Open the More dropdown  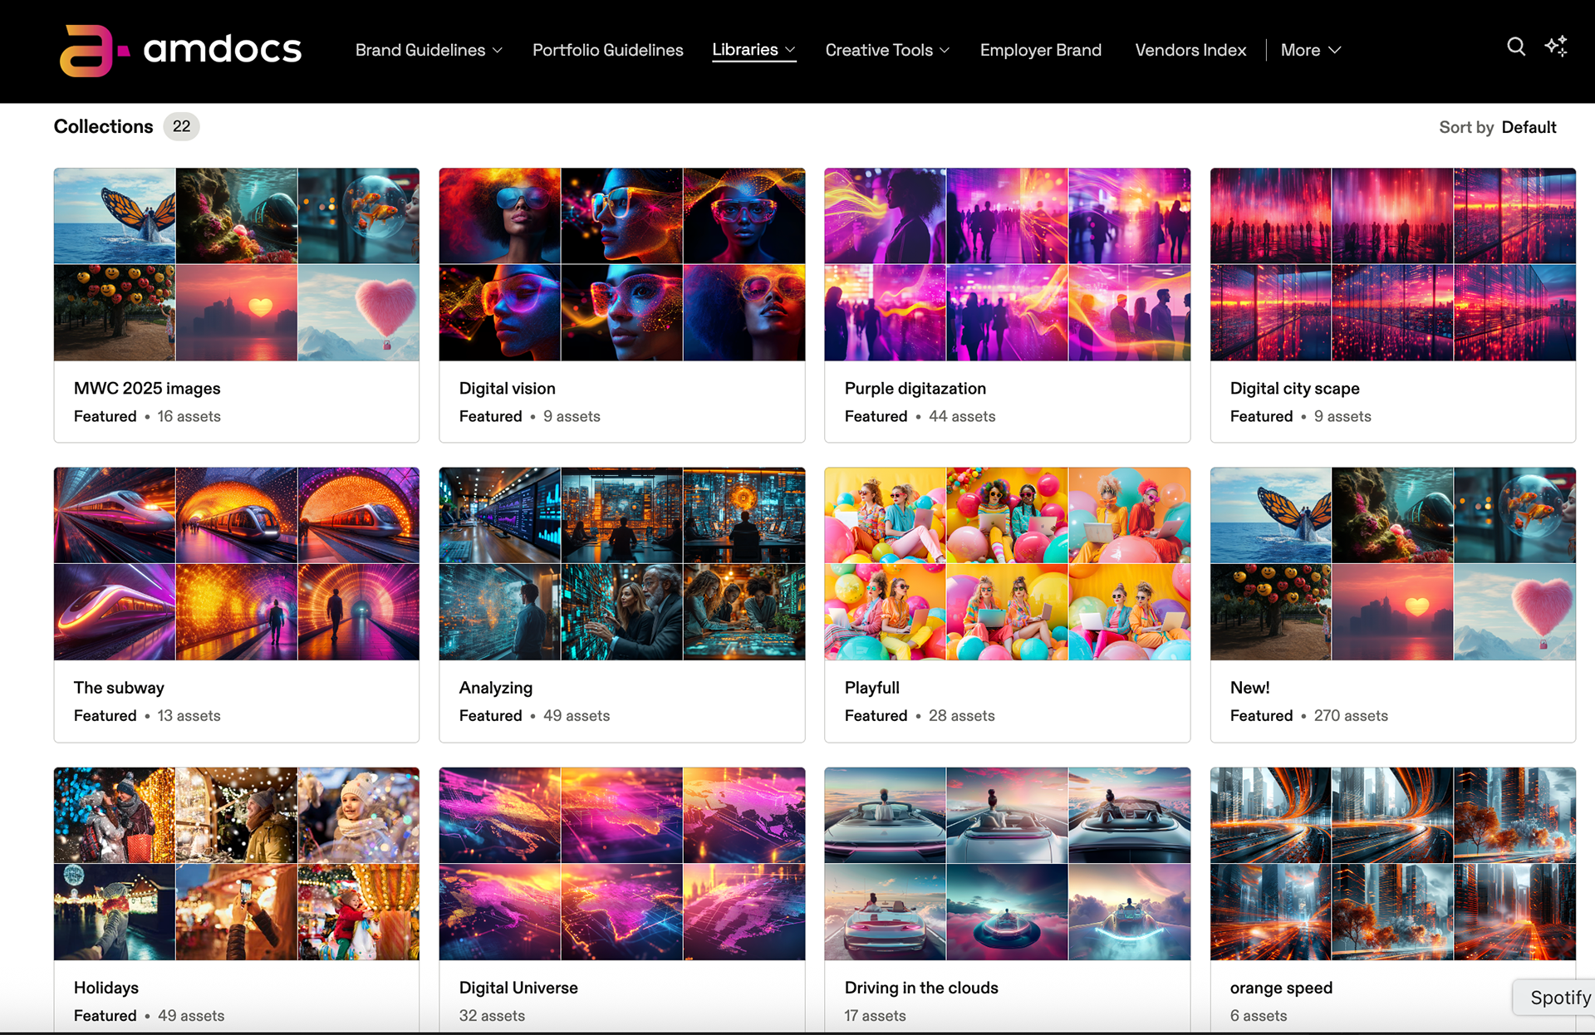tap(1310, 51)
